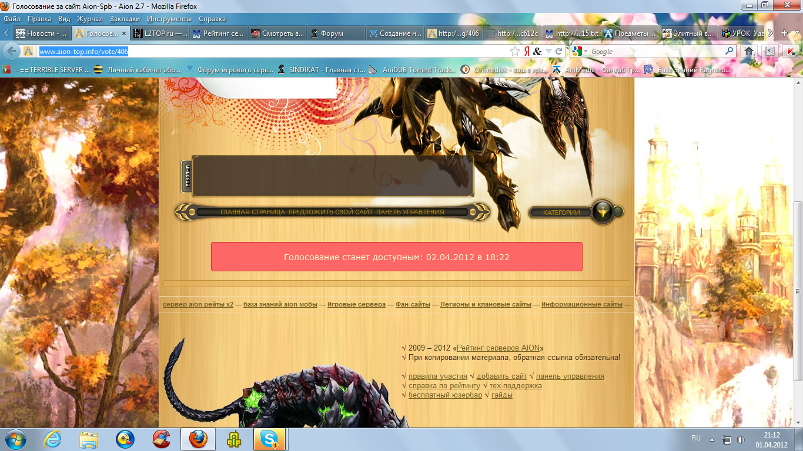Image resolution: width=803 pixels, height=451 pixels.
Task: Click the Yandex 'Я' icon in the address bar
Action: tap(527, 51)
